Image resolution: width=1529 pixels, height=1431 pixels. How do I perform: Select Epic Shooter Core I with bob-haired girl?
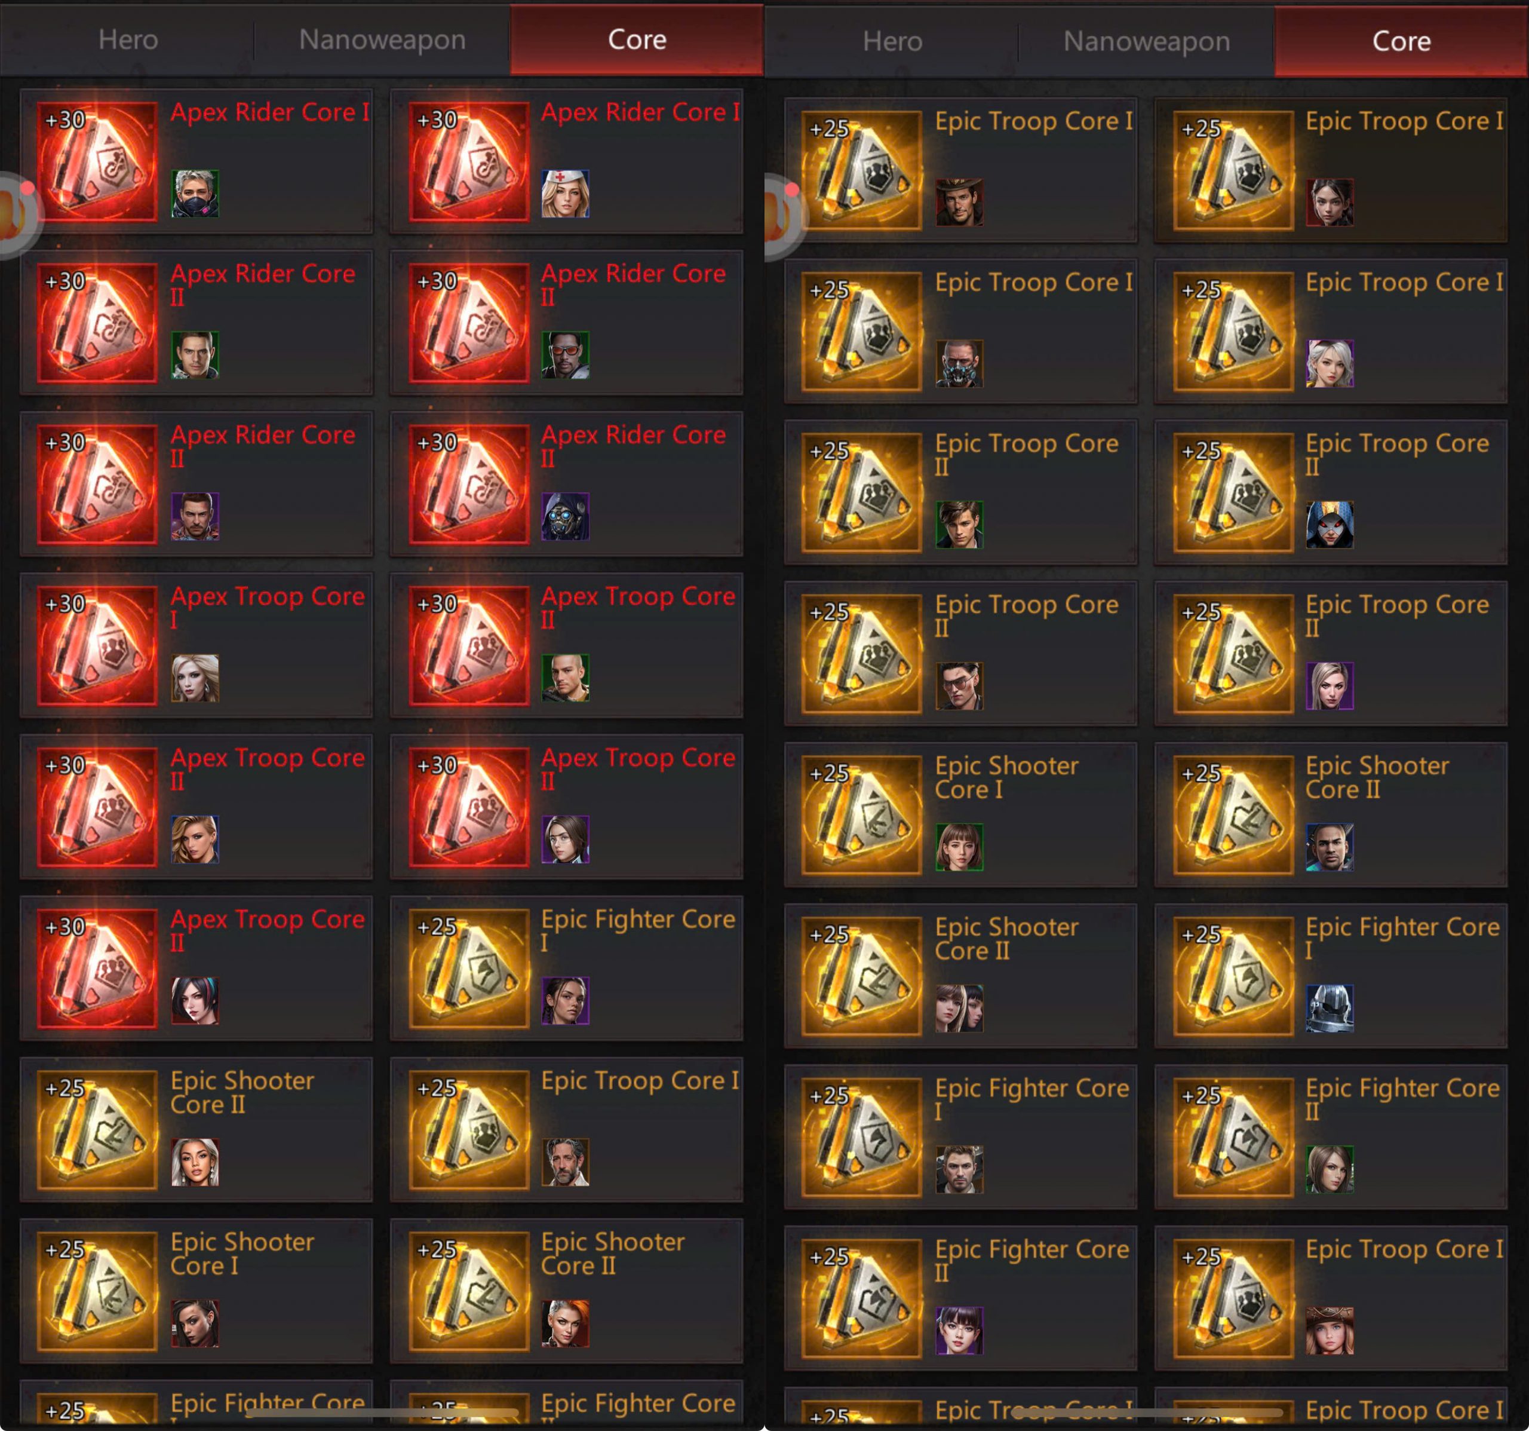pos(960,815)
